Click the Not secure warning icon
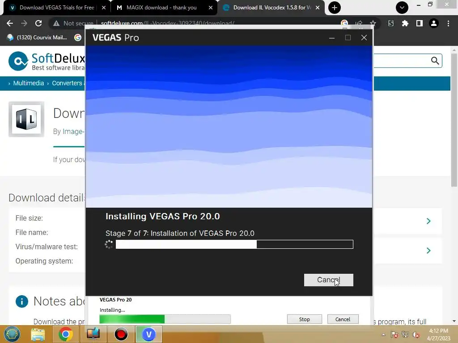The width and height of the screenshot is (458, 343). pyautogui.click(x=56, y=23)
